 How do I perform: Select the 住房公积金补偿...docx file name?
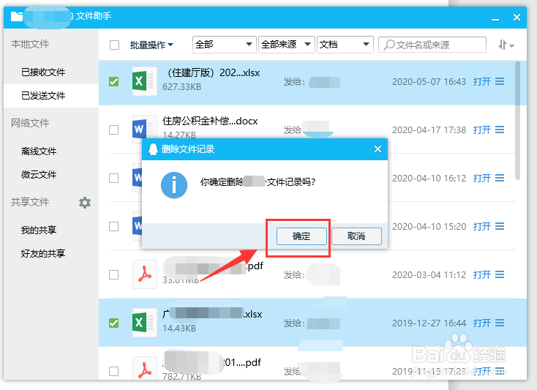click(210, 121)
